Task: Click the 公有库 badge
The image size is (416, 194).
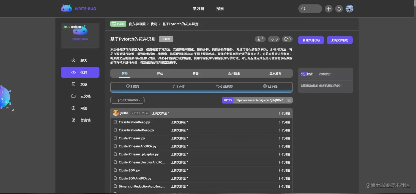Action: [x=166, y=39]
